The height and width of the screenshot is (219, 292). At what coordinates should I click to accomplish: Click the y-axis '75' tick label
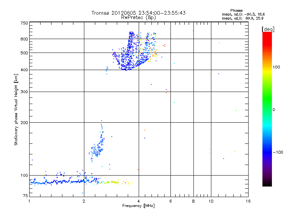point(26,196)
